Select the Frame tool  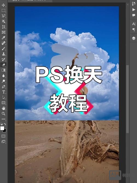(x=4, y=32)
